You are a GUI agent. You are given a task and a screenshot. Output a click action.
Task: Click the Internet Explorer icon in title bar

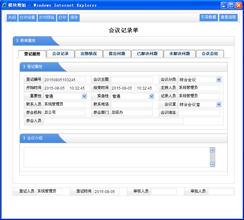(x=4, y=5)
